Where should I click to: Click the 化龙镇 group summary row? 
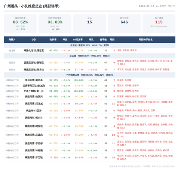pyautogui.click(x=89, y=45)
